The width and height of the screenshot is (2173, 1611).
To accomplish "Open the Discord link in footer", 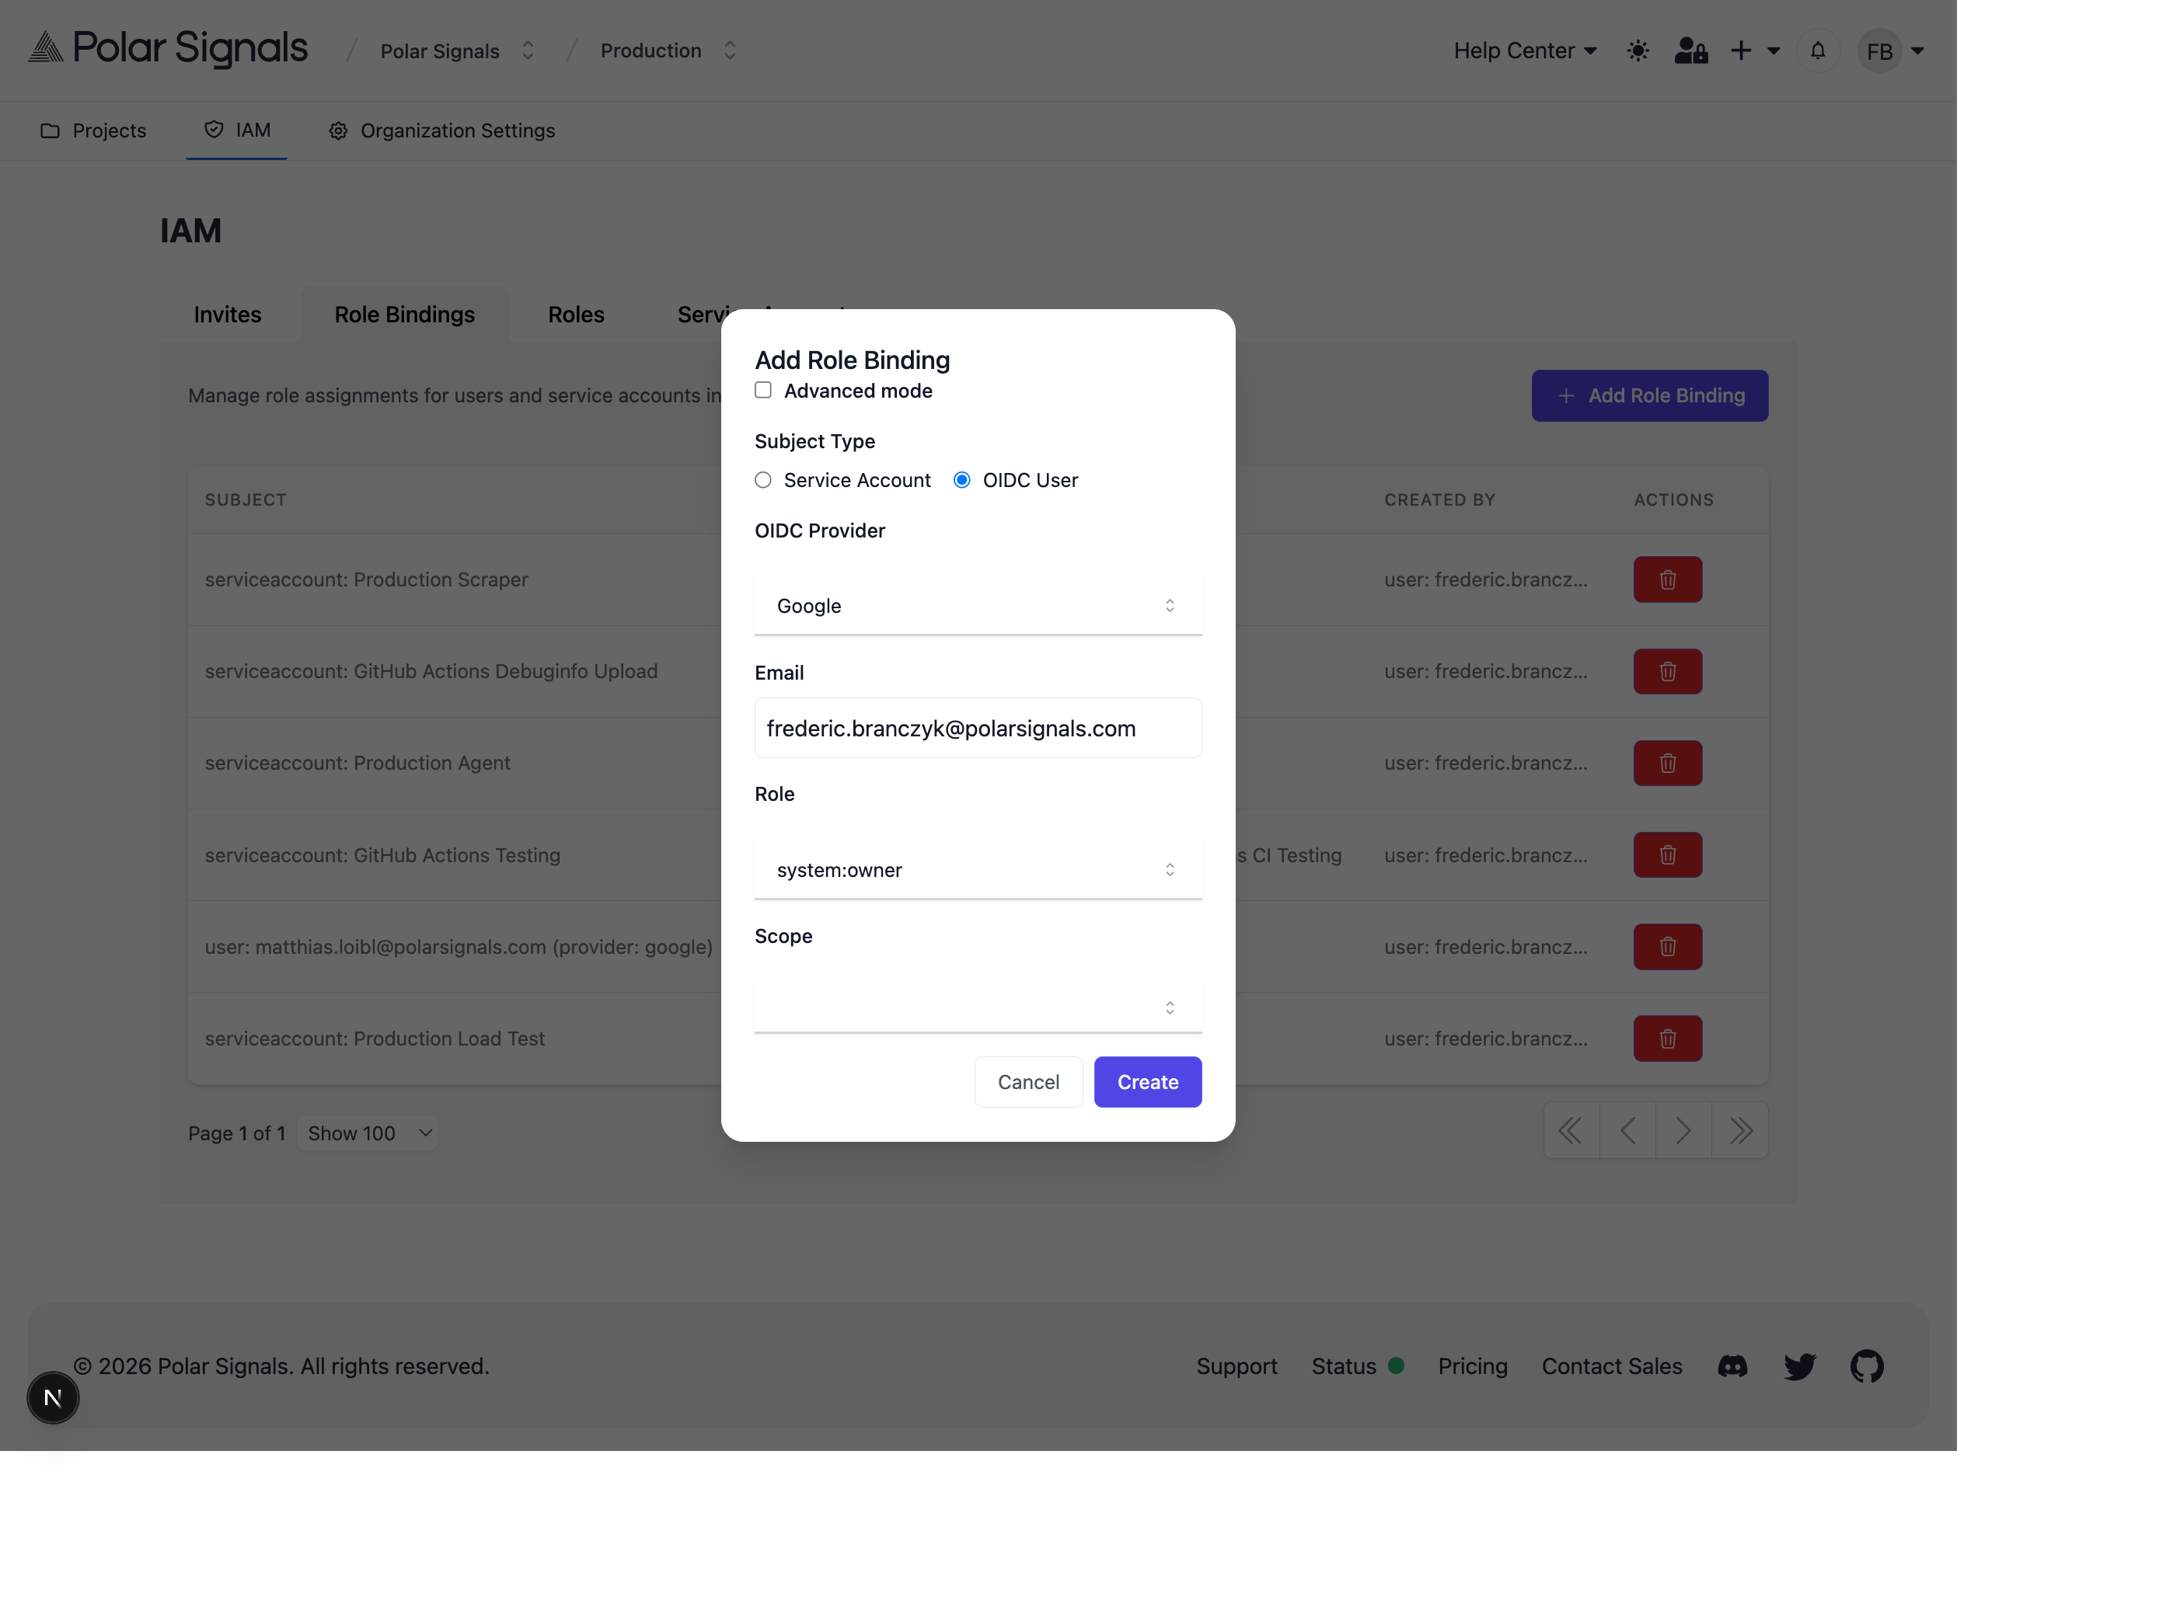I will 1732,1366.
